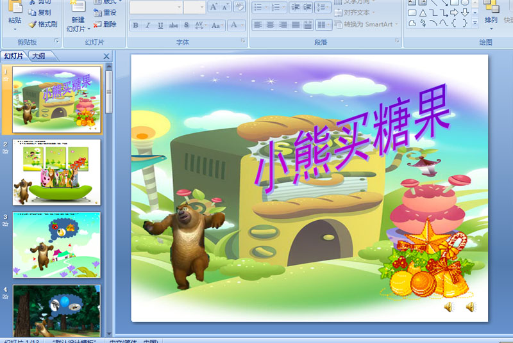Viewport: 513px width, 343px height.
Task: Click the 小熊买糖果 title on slide
Action: coord(351,140)
